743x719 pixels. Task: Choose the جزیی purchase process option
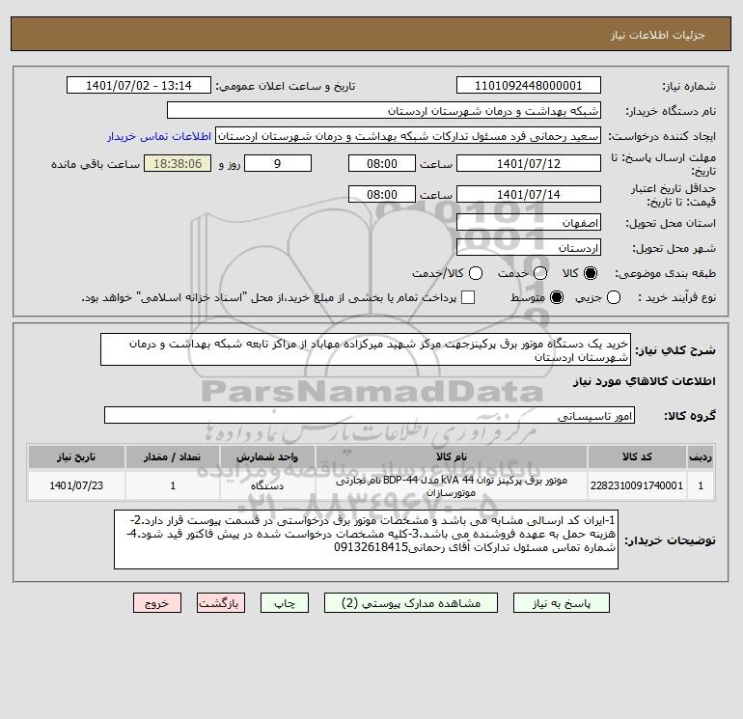(614, 297)
